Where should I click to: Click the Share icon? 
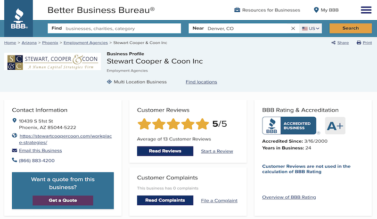(333, 42)
